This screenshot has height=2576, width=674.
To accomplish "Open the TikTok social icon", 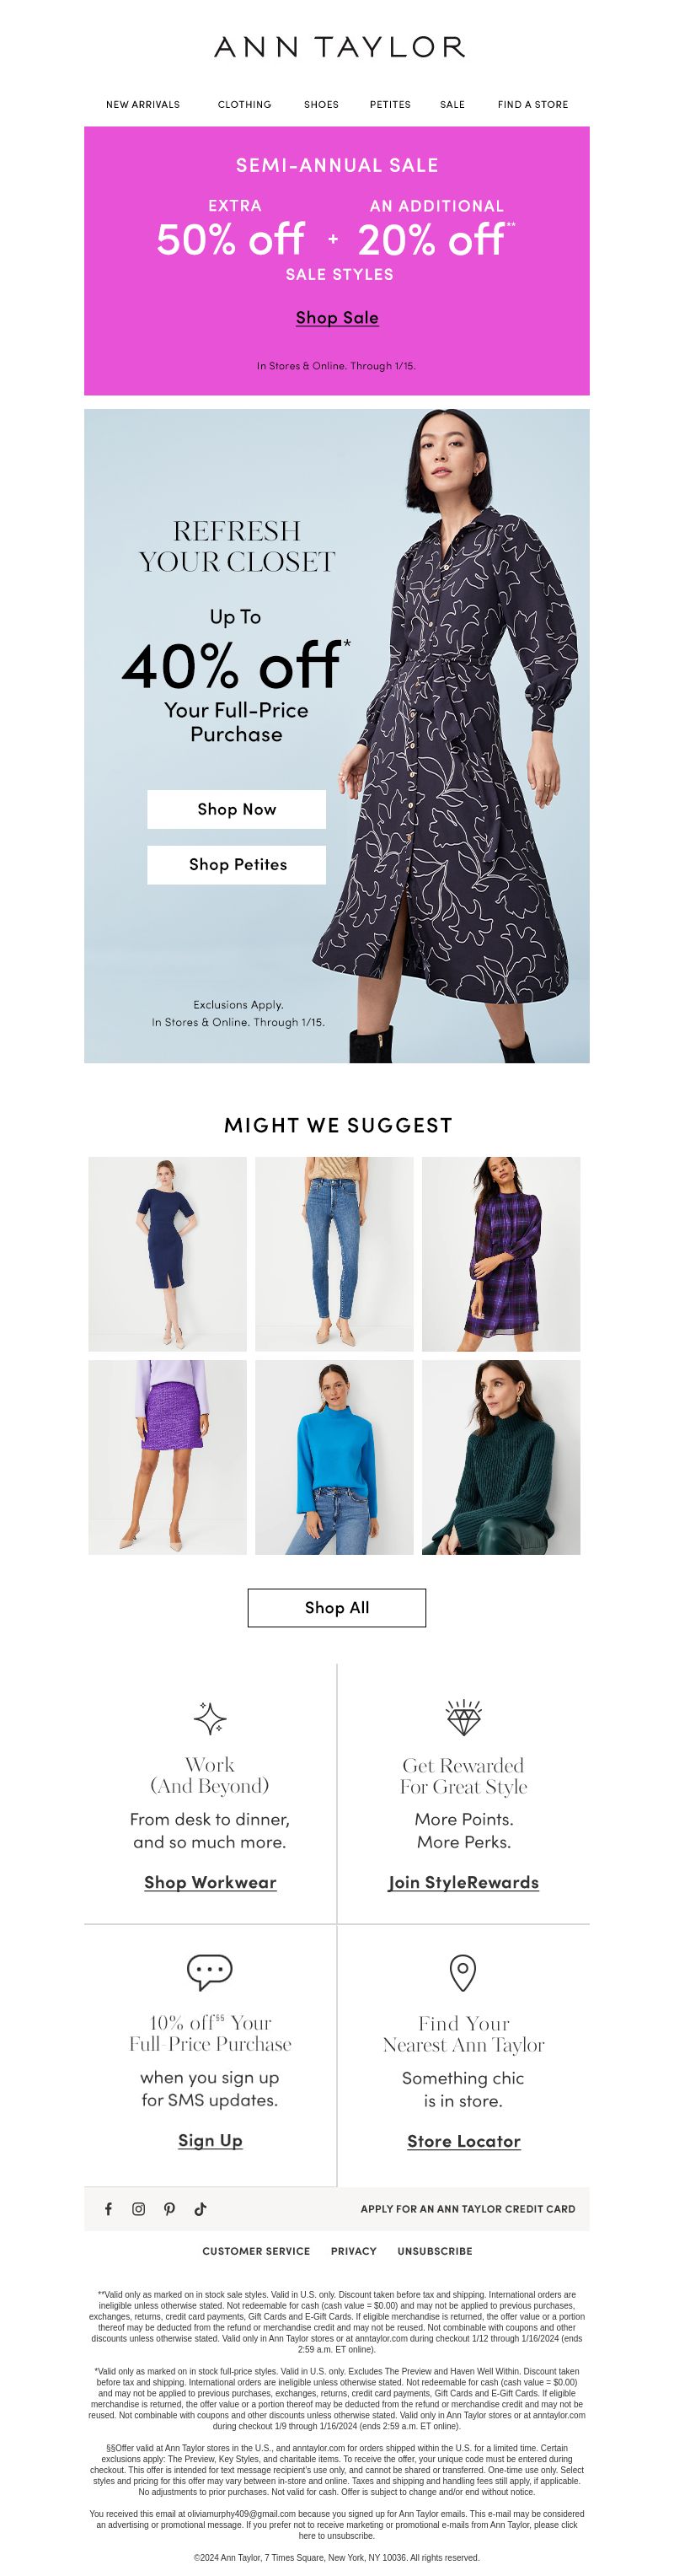I will 201,2209.
